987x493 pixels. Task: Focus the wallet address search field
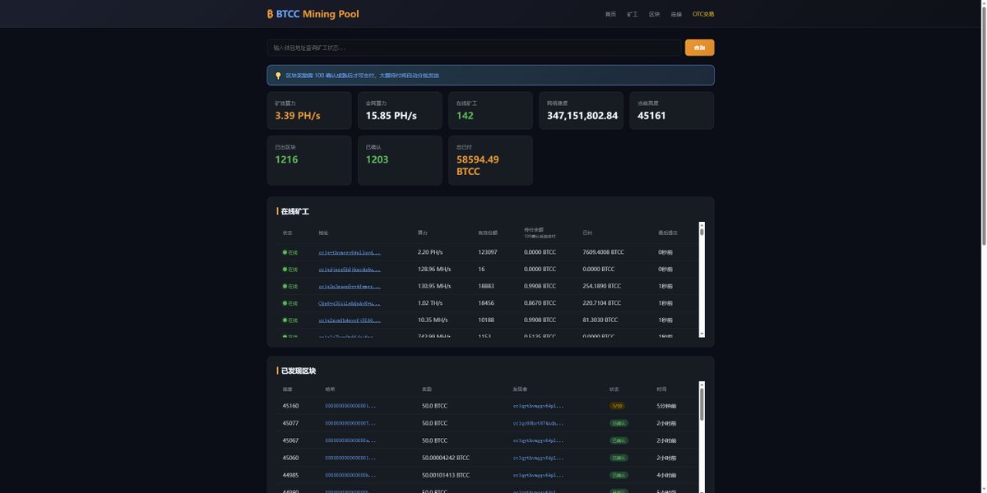tap(474, 48)
